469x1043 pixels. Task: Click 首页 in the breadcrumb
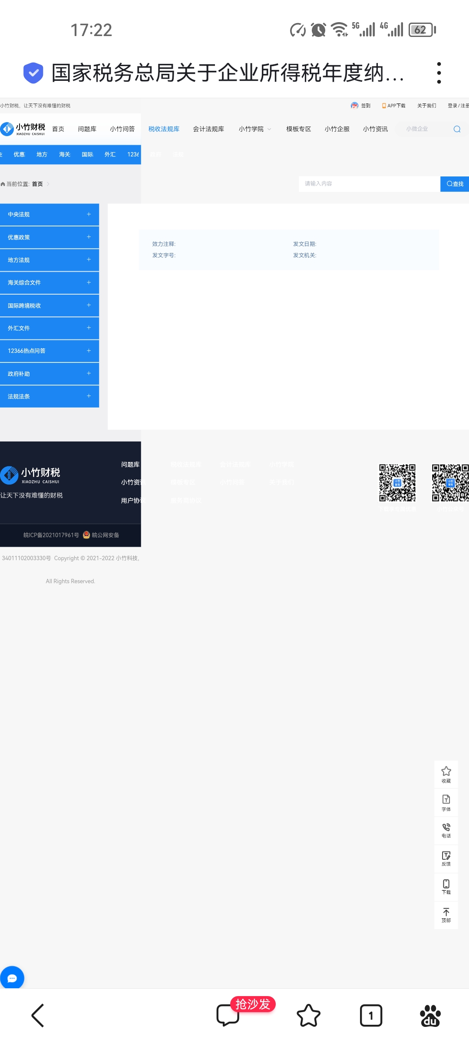coord(37,184)
